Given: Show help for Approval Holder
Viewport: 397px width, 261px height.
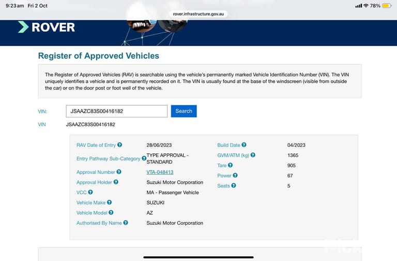Looking at the screenshot, I should click(116, 182).
